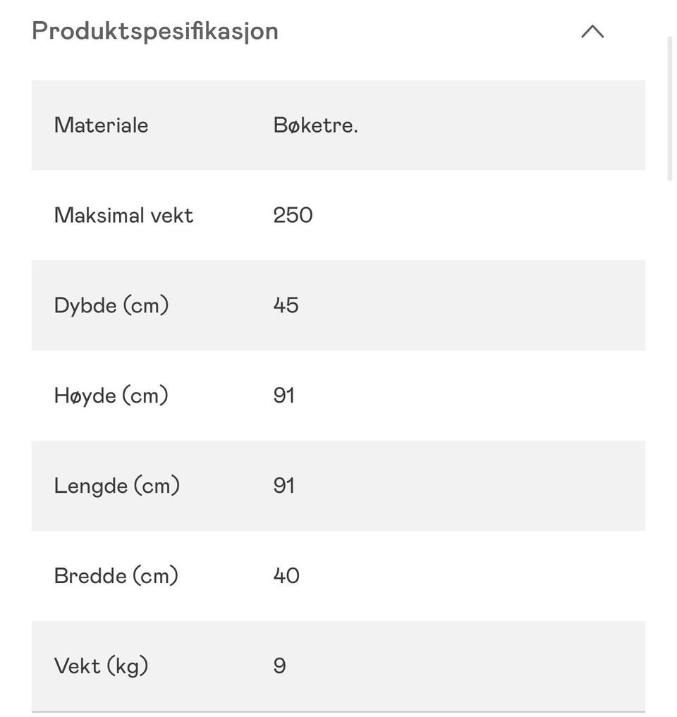Select the Materiale label
677x717 pixels.
[101, 125]
